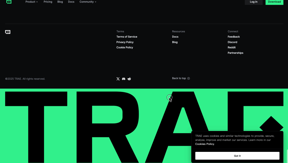This screenshot has height=163, width=288.
Task: Click the TRAE logo in the top navigation
Action: coord(9,2)
